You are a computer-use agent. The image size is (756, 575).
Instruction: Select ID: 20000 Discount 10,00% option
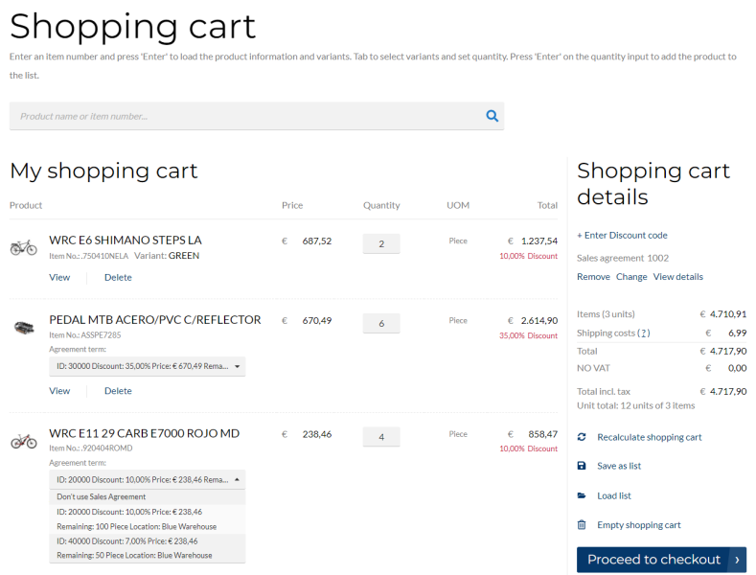tap(147, 519)
